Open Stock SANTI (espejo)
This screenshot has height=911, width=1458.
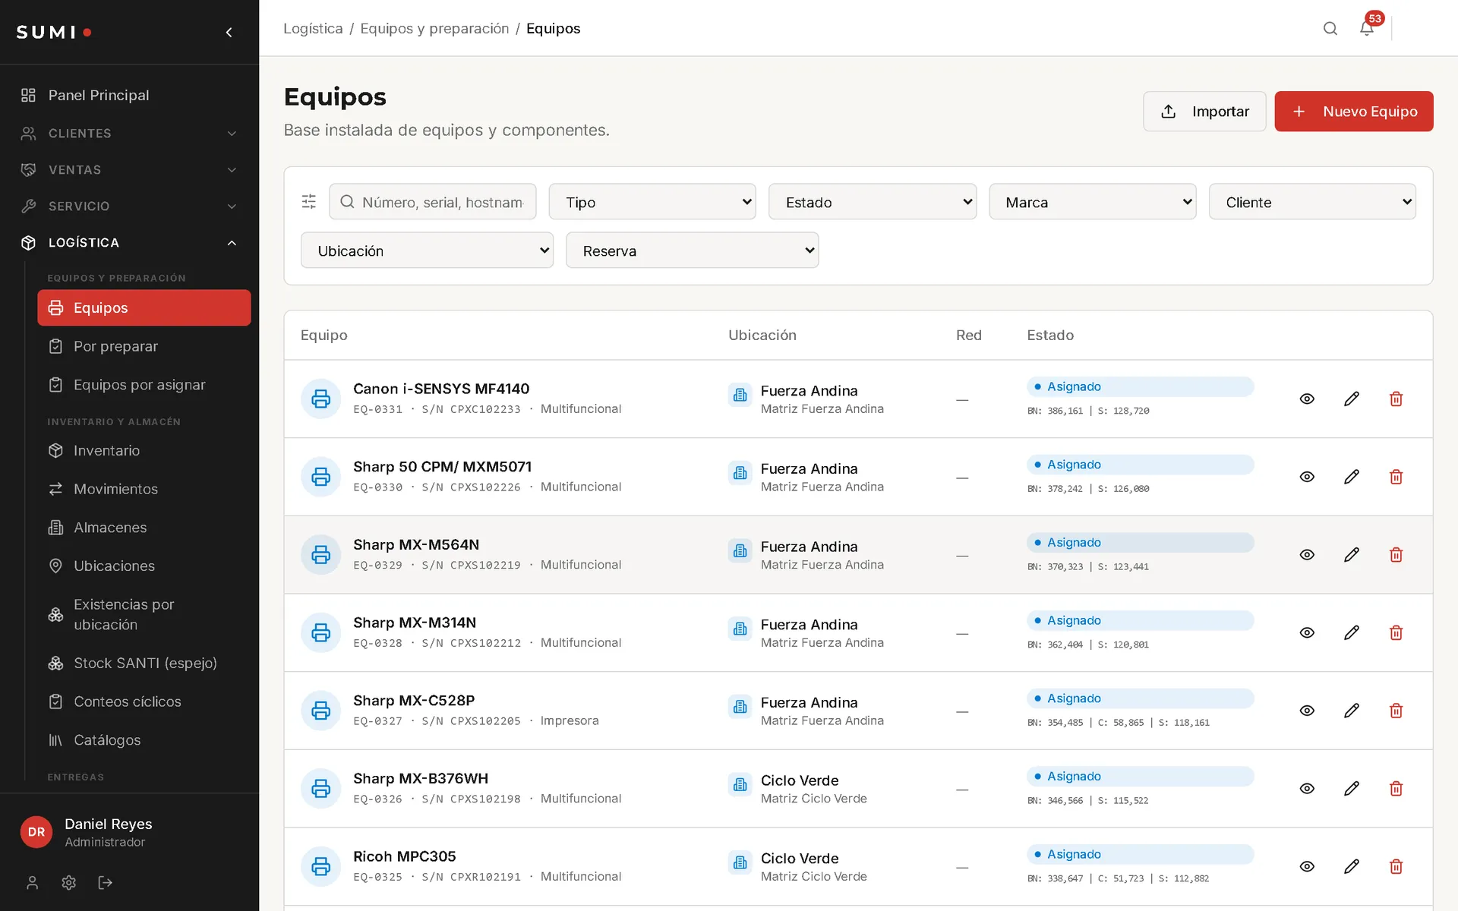click(x=144, y=664)
